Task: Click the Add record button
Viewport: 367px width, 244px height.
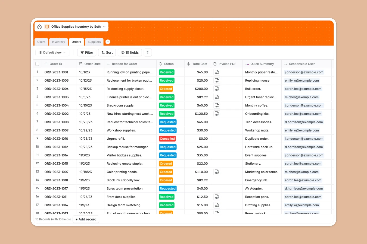Action: pyautogui.click(x=86, y=219)
